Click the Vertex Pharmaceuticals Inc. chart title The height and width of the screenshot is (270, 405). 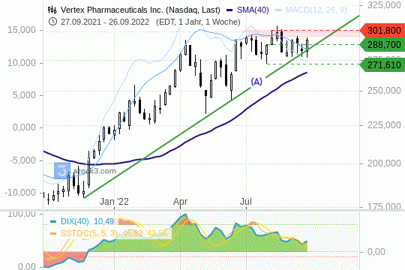coord(140,10)
